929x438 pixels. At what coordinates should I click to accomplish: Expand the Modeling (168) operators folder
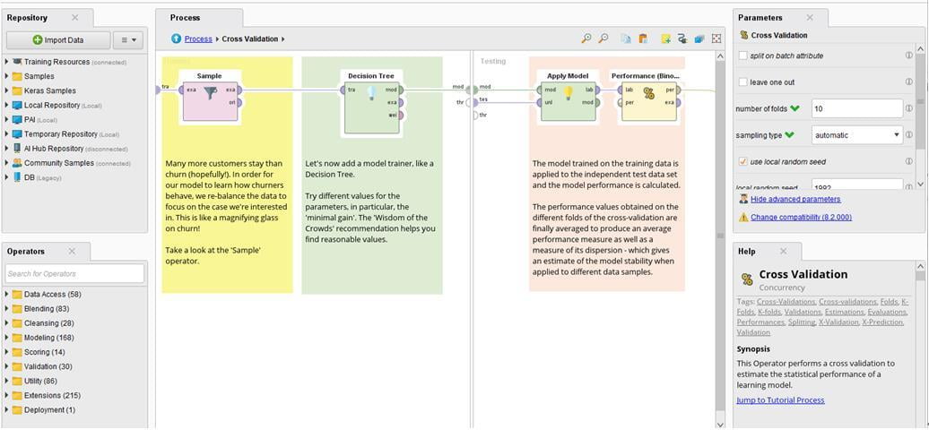7,338
